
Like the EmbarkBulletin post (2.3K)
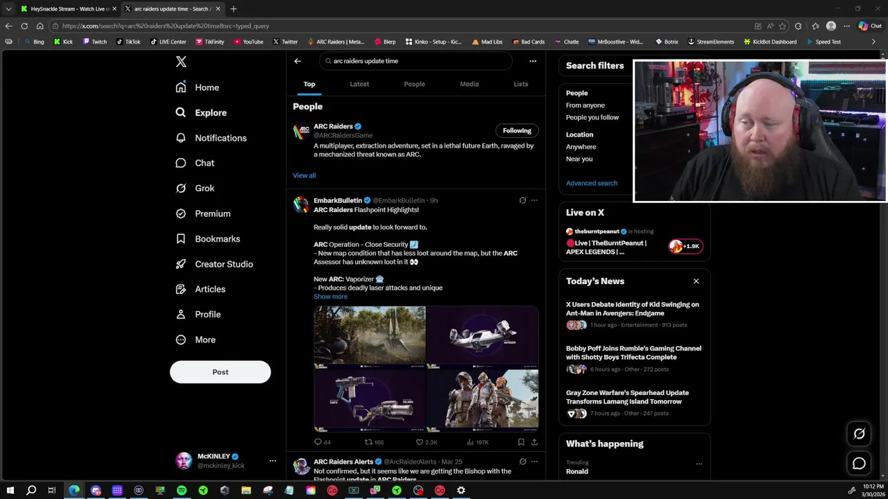[426, 442]
